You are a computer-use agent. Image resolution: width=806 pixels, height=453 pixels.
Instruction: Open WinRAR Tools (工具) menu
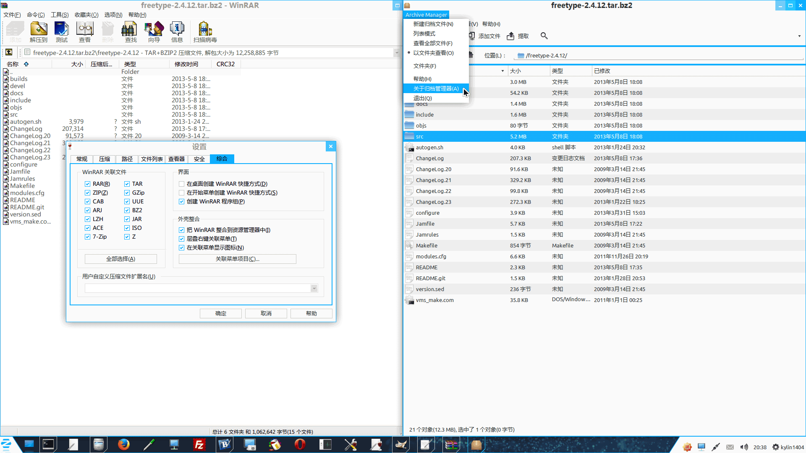coord(60,15)
